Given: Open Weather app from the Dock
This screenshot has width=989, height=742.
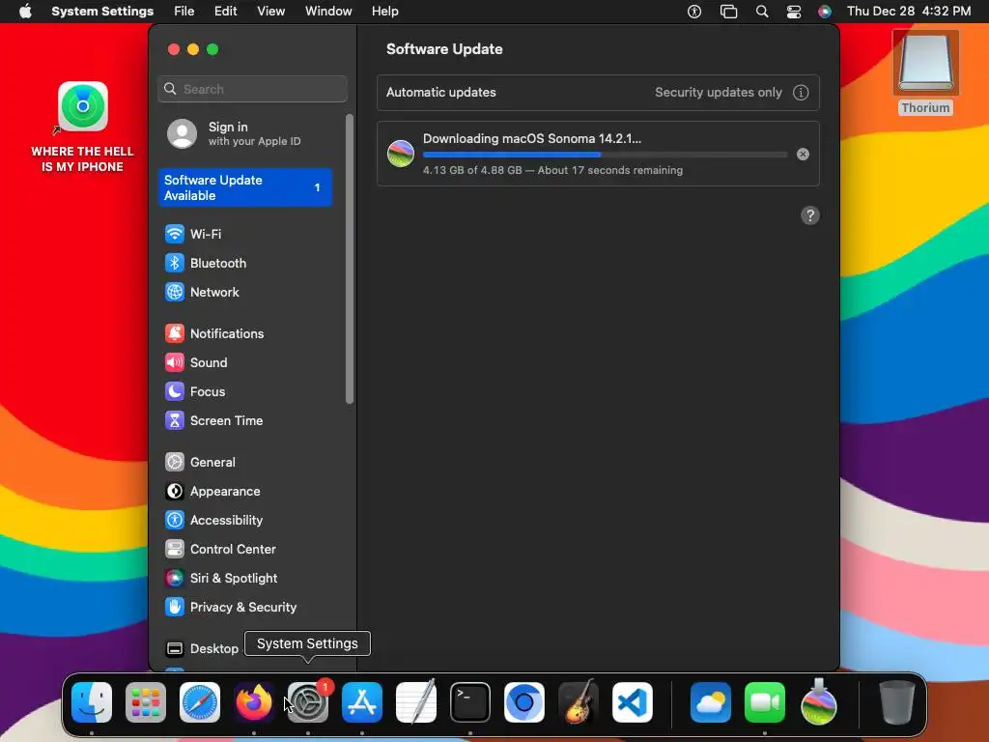Looking at the screenshot, I should 711,702.
